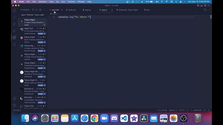This screenshot has width=223, height=125.
Task: Open OBS Studio from the dock
Action: [x=184, y=118]
